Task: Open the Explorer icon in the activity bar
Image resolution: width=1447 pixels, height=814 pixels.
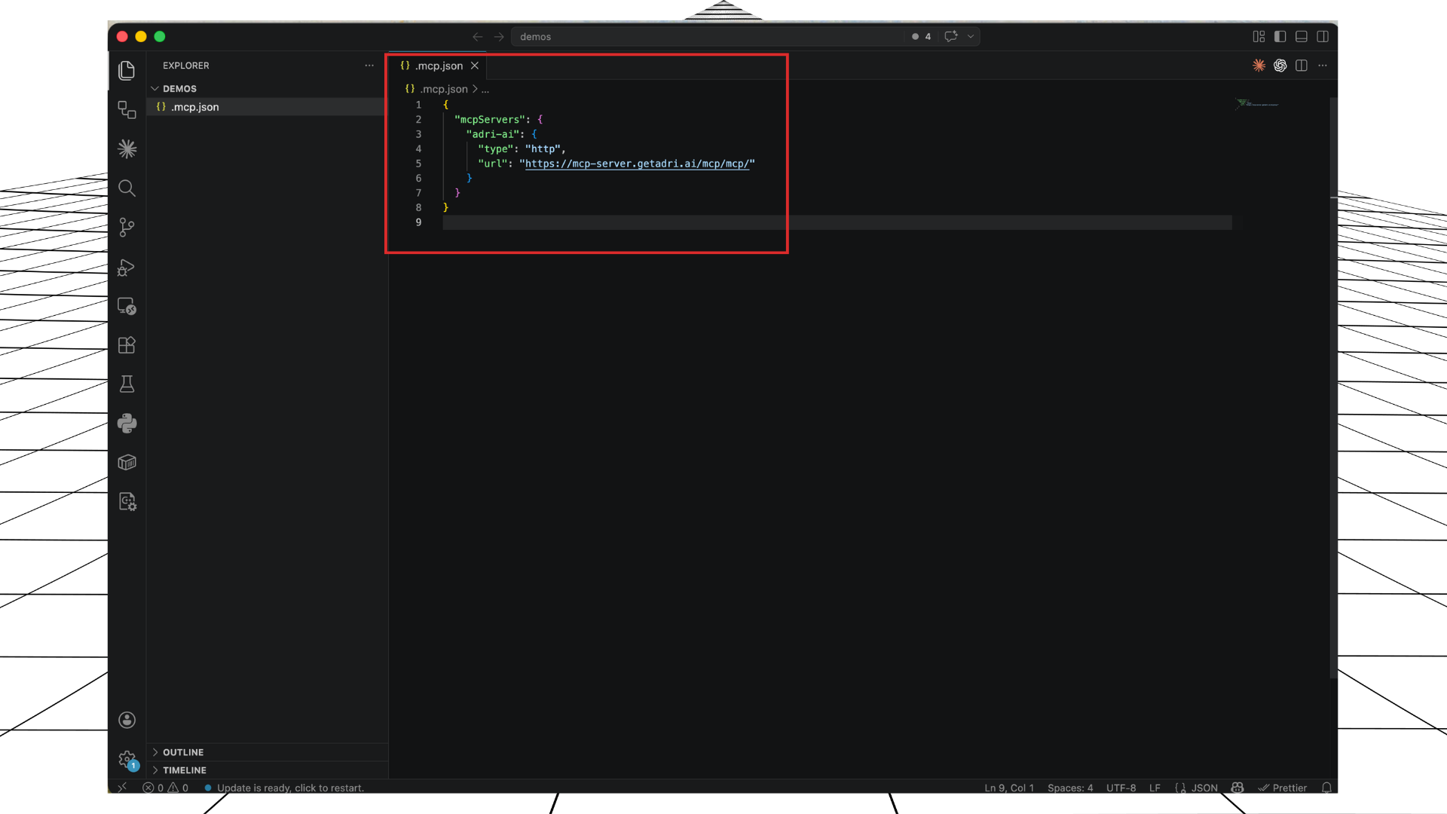Action: coord(127,69)
